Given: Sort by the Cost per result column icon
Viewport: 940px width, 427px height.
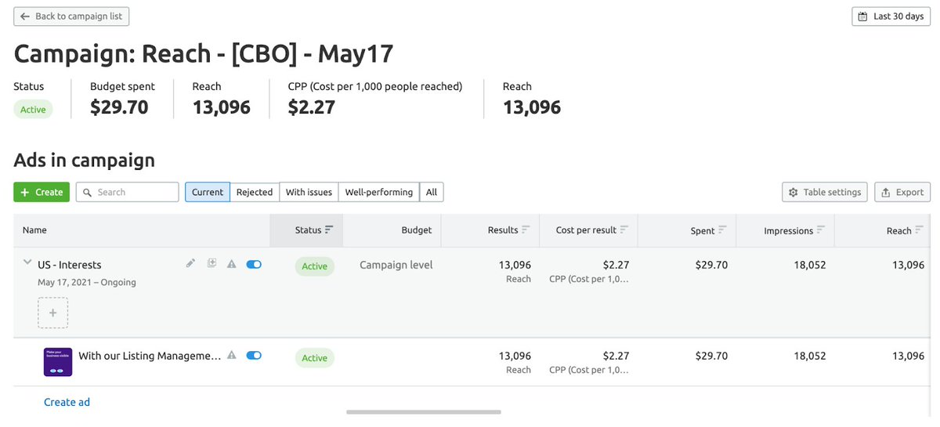Looking at the screenshot, I should coord(624,230).
